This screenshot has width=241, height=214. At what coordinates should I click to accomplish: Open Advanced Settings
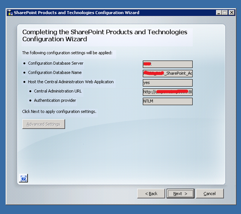pos(44,124)
